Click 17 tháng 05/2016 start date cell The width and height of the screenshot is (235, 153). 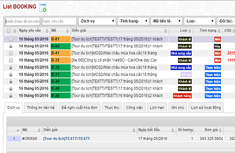click(x=153, y=139)
